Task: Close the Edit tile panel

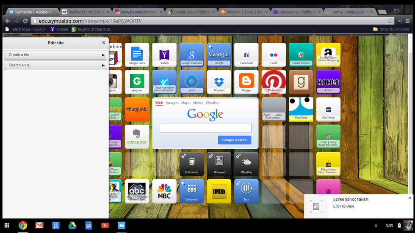Action: tap(104, 43)
